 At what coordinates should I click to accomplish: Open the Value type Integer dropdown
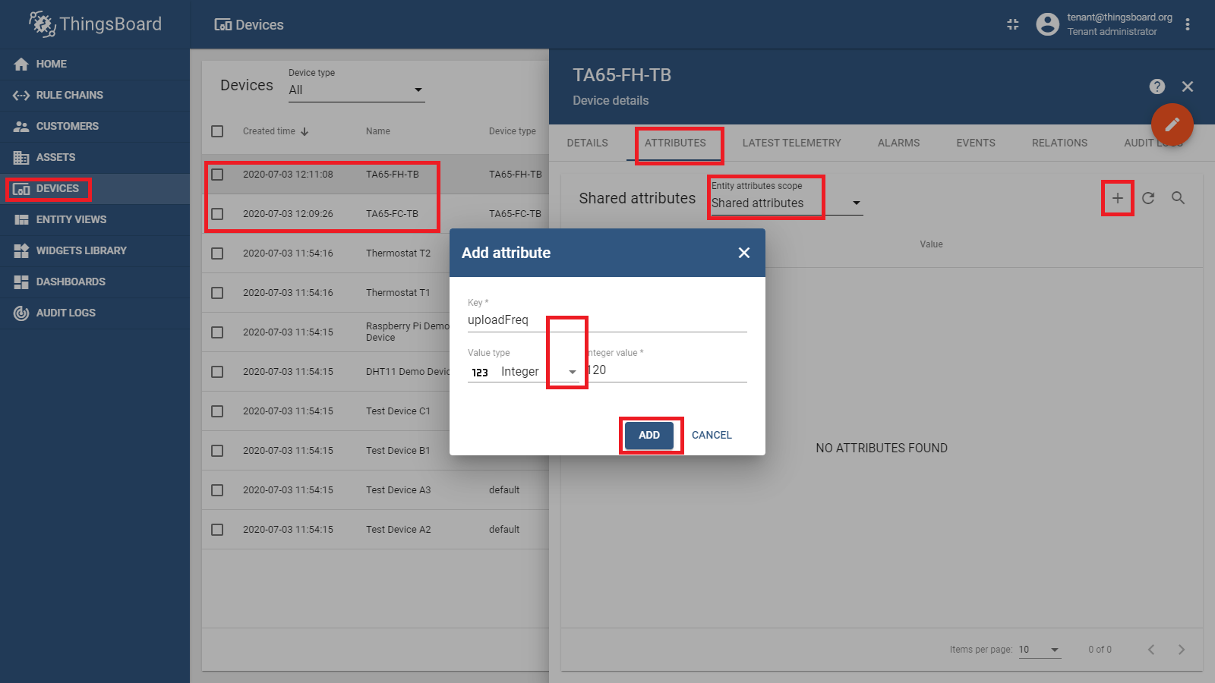pyautogui.click(x=523, y=372)
